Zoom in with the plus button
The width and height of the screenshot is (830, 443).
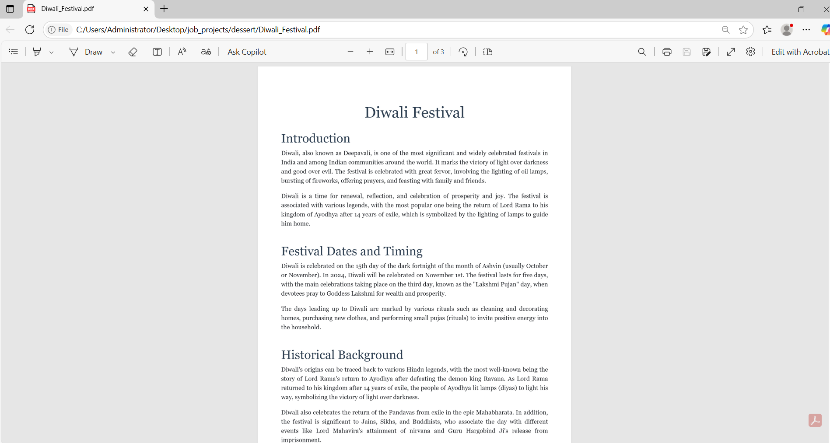370,52
